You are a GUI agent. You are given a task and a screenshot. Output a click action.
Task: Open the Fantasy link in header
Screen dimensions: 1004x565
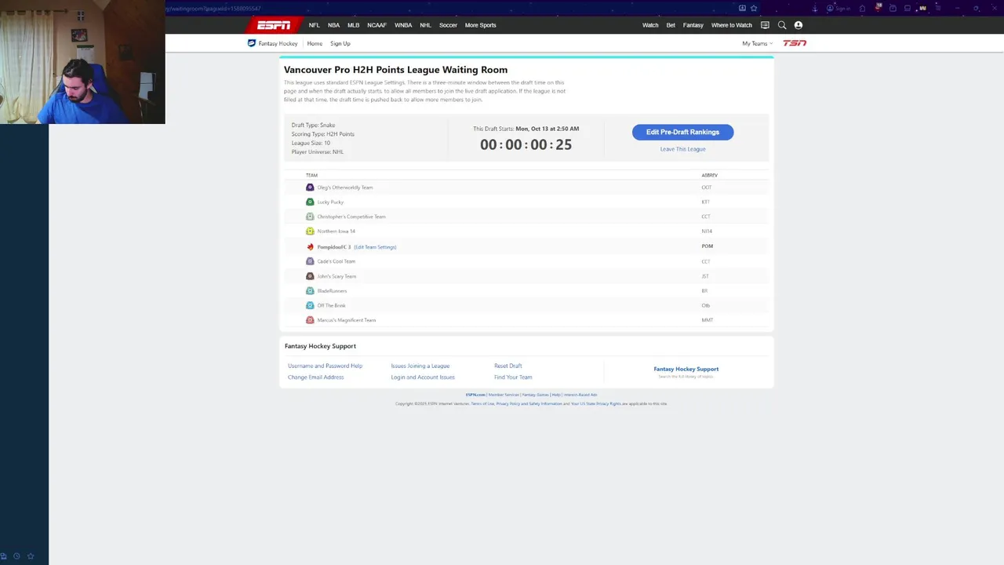[693, 25]
